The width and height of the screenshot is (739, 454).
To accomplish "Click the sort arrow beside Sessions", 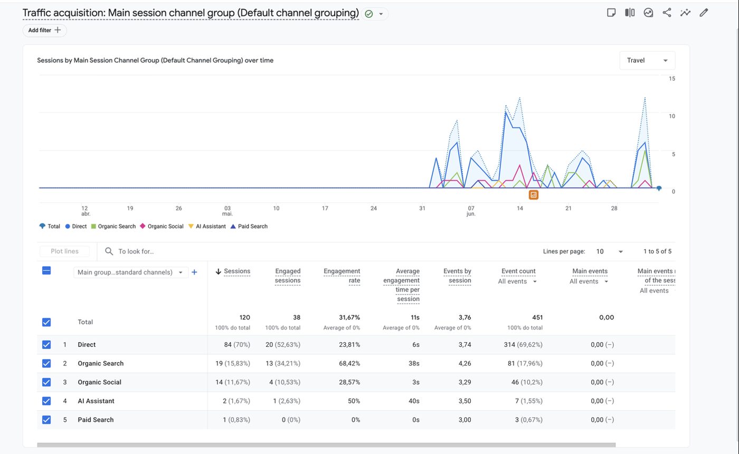I will coord(218,271).
